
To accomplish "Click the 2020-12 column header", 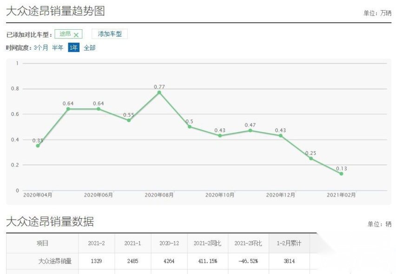I will click(x=169, y=243).
